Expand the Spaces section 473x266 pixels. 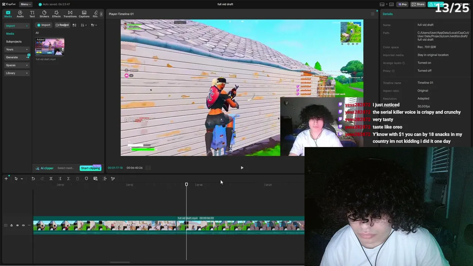click(17, 65)
